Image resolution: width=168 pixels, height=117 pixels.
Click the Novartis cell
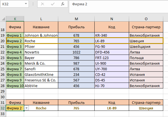[41, 52]
